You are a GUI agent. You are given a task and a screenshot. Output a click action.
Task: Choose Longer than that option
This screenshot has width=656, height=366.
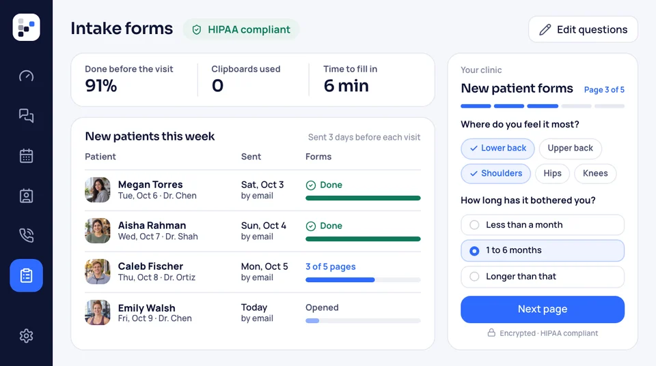tap(542, 277)
